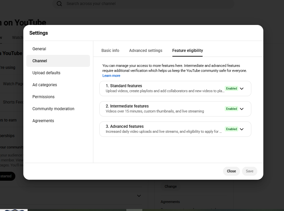Expand Intermediate features chevron
The width and height of the screenshot is (284, 211).
[242, 109]
